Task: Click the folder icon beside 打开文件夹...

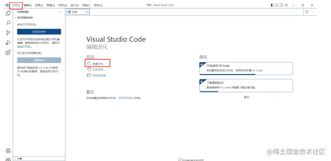Action: [x=89, y=75]
